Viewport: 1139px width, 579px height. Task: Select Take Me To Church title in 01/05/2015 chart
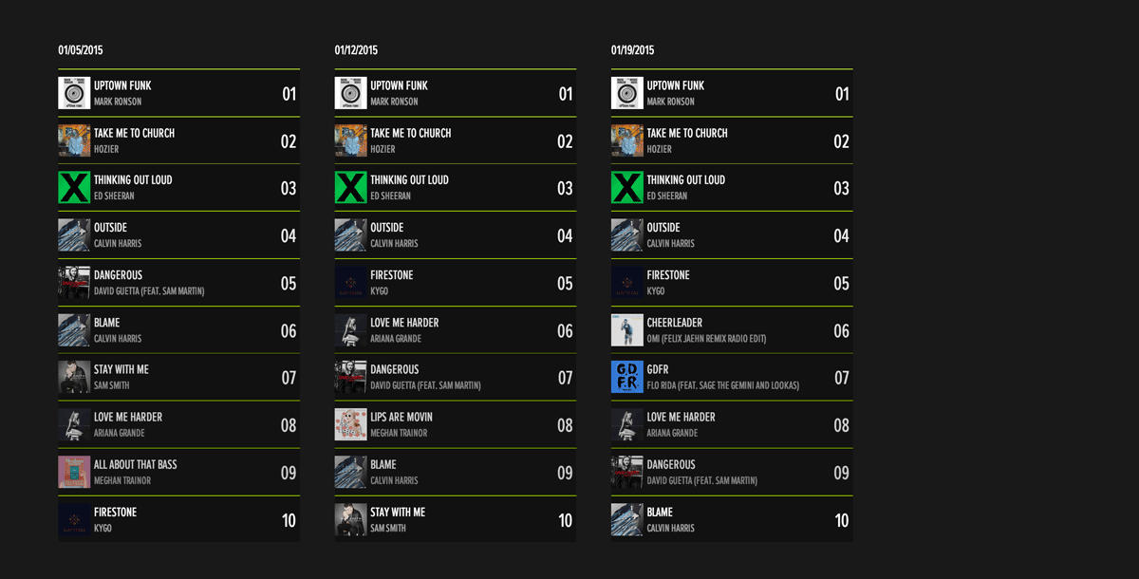pos(134,133)
